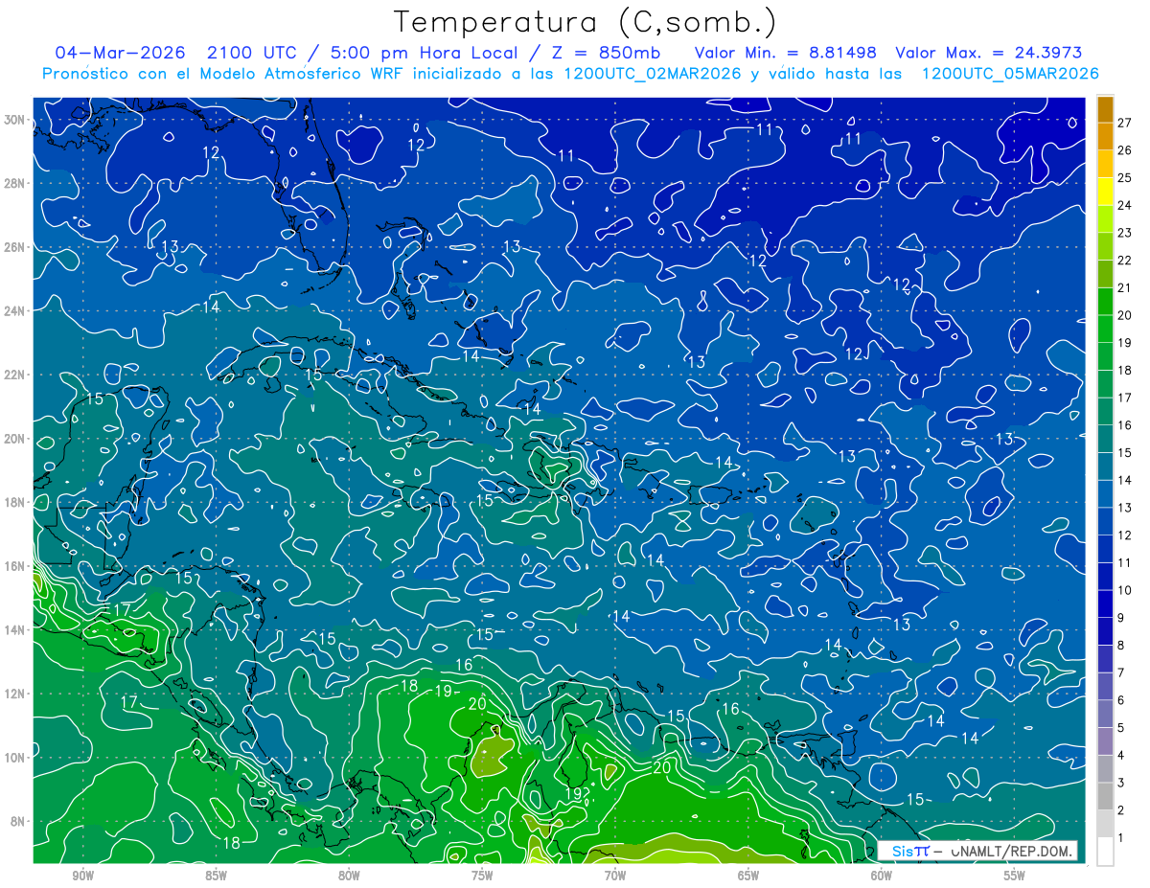The height and width of the screenshot is (888, 1150).
Task: Select the '16N' latitude axis label
Action: [14, 566]
